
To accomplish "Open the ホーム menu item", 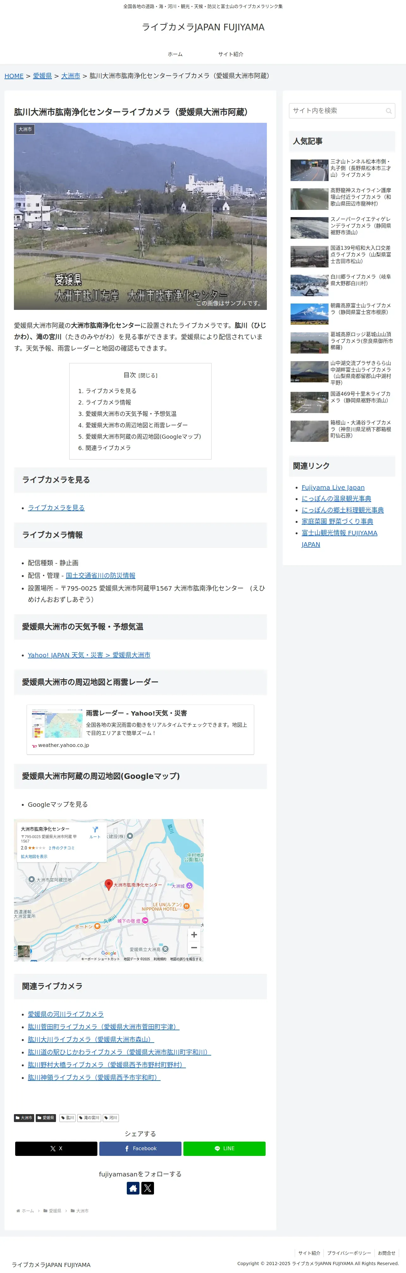I will point(175,54).
